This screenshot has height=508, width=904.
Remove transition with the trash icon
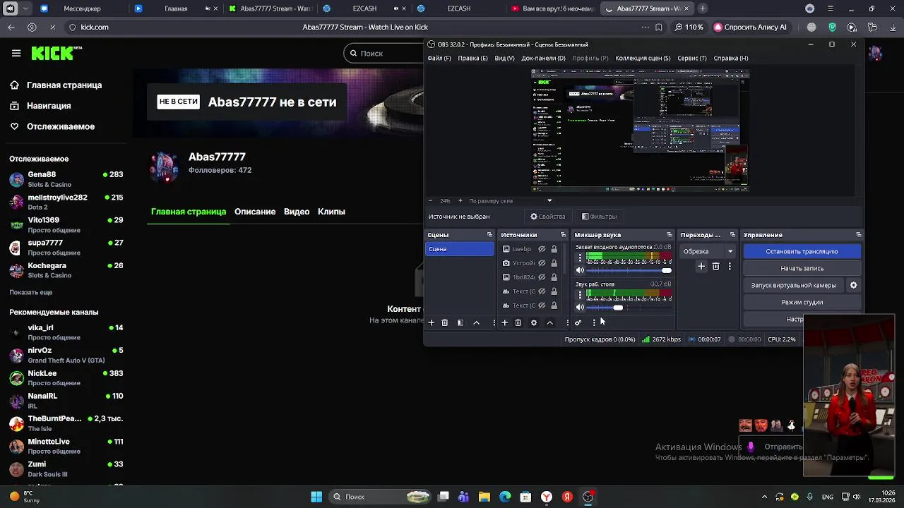715,267
